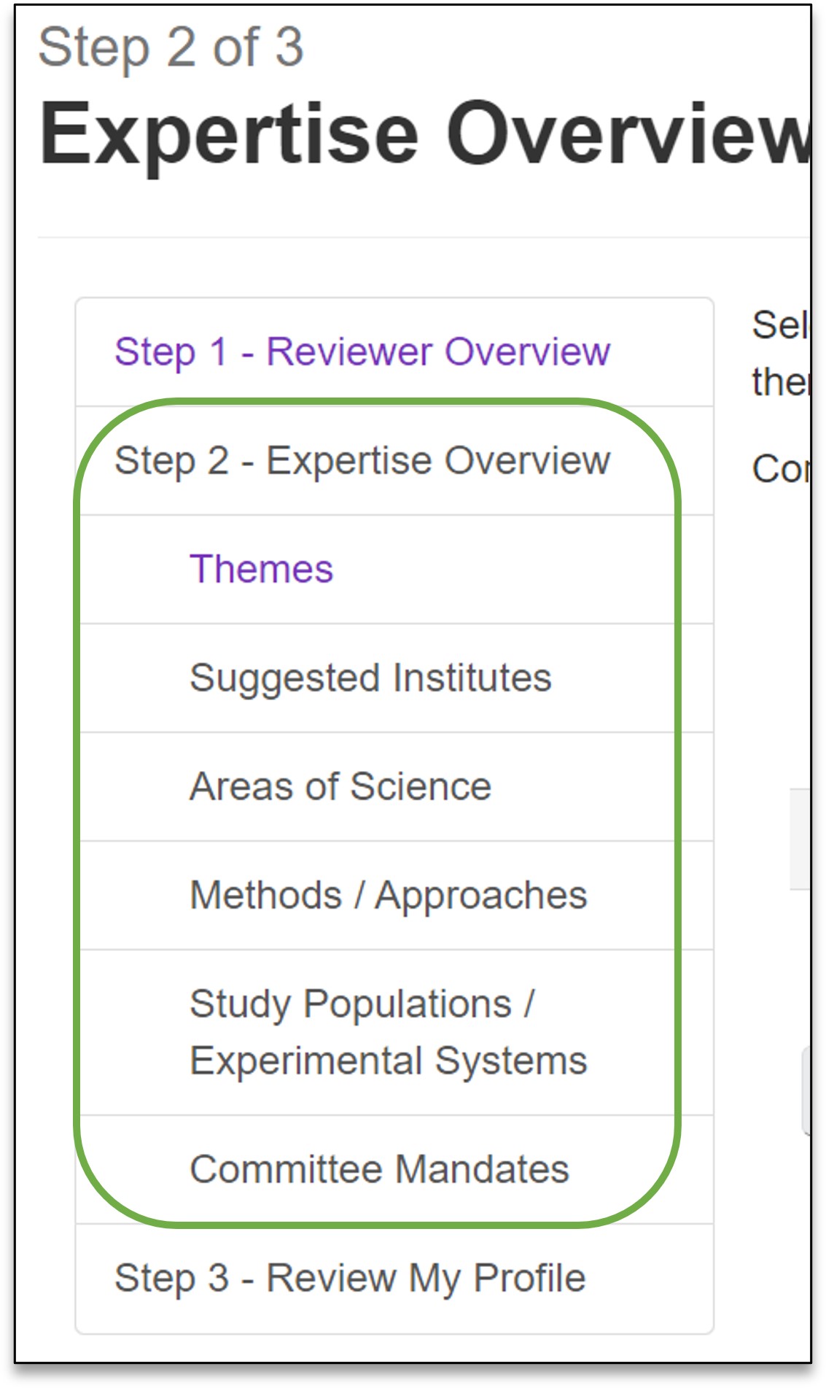Image resolution: width=826 pixels, height=1388 pixels.
Task: Click the gray box at the right edge
Action: pos(800,839)
